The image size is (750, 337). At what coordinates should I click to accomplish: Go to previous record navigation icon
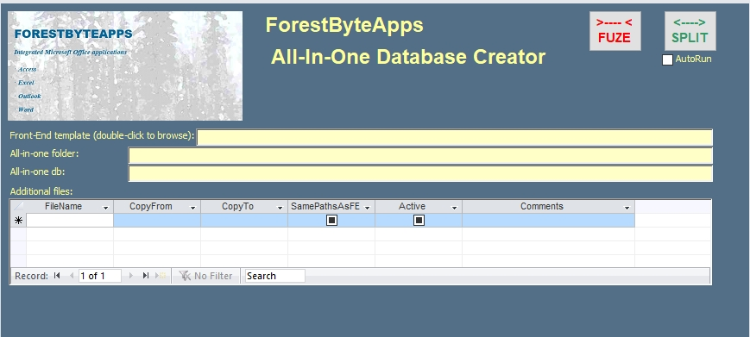(x=72, y=276)
